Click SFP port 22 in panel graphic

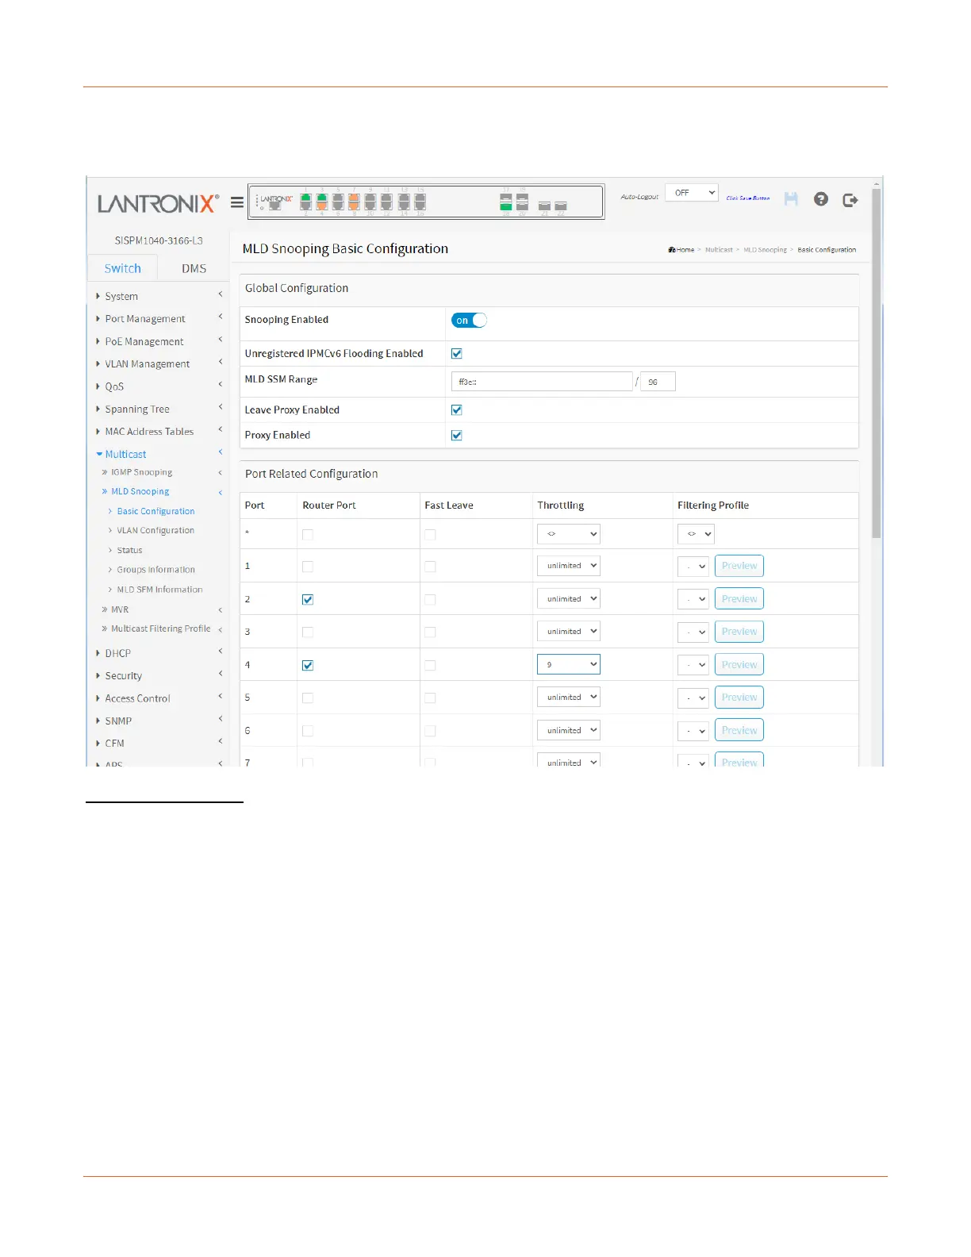pyautogui.click(x=561, y=206)
